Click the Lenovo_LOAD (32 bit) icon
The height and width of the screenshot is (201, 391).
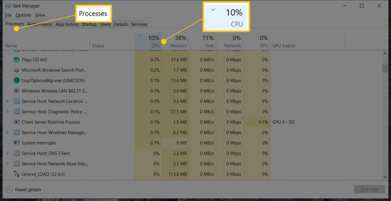click(x=17, y=174)
